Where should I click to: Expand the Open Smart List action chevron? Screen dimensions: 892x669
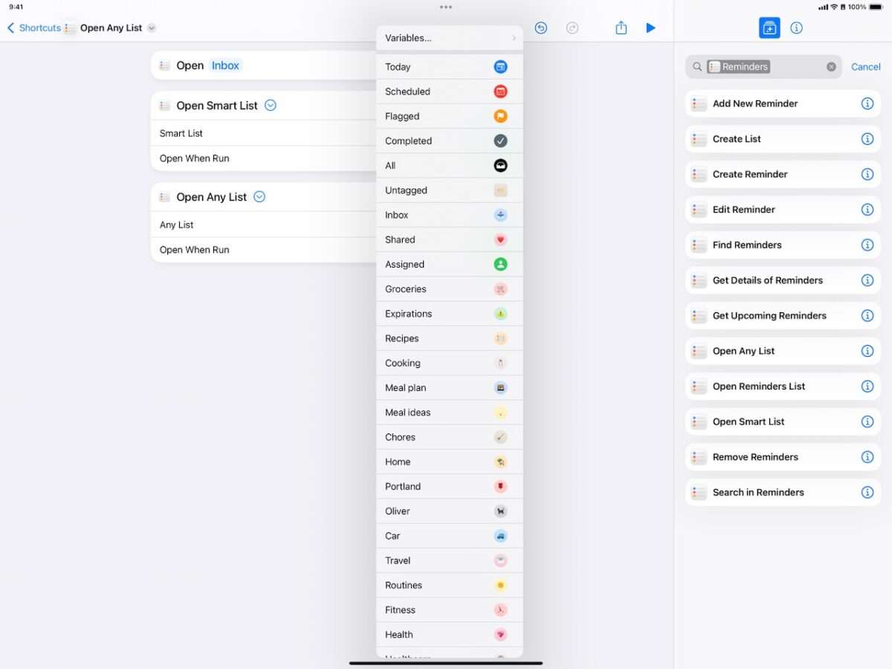(x=271, y=106)
